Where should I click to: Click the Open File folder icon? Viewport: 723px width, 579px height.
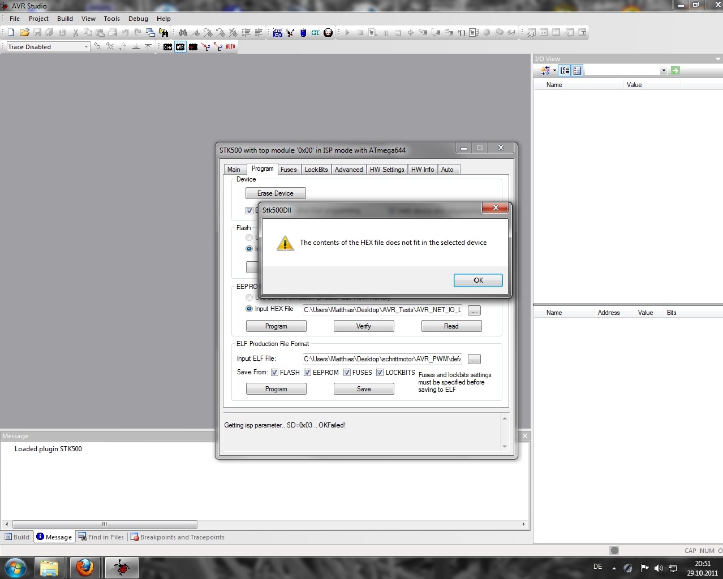pos(24,33)
